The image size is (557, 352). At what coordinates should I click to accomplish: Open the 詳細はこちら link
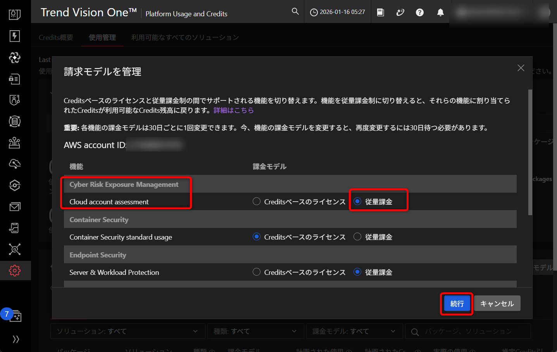tap(234, 110)
